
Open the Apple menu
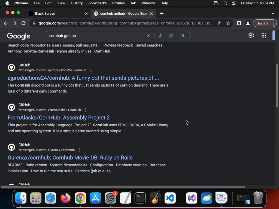[x=7, y=3]
